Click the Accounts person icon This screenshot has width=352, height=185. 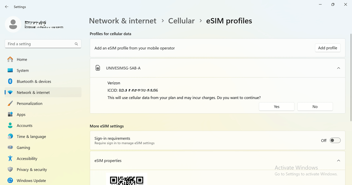coord(10,125)
